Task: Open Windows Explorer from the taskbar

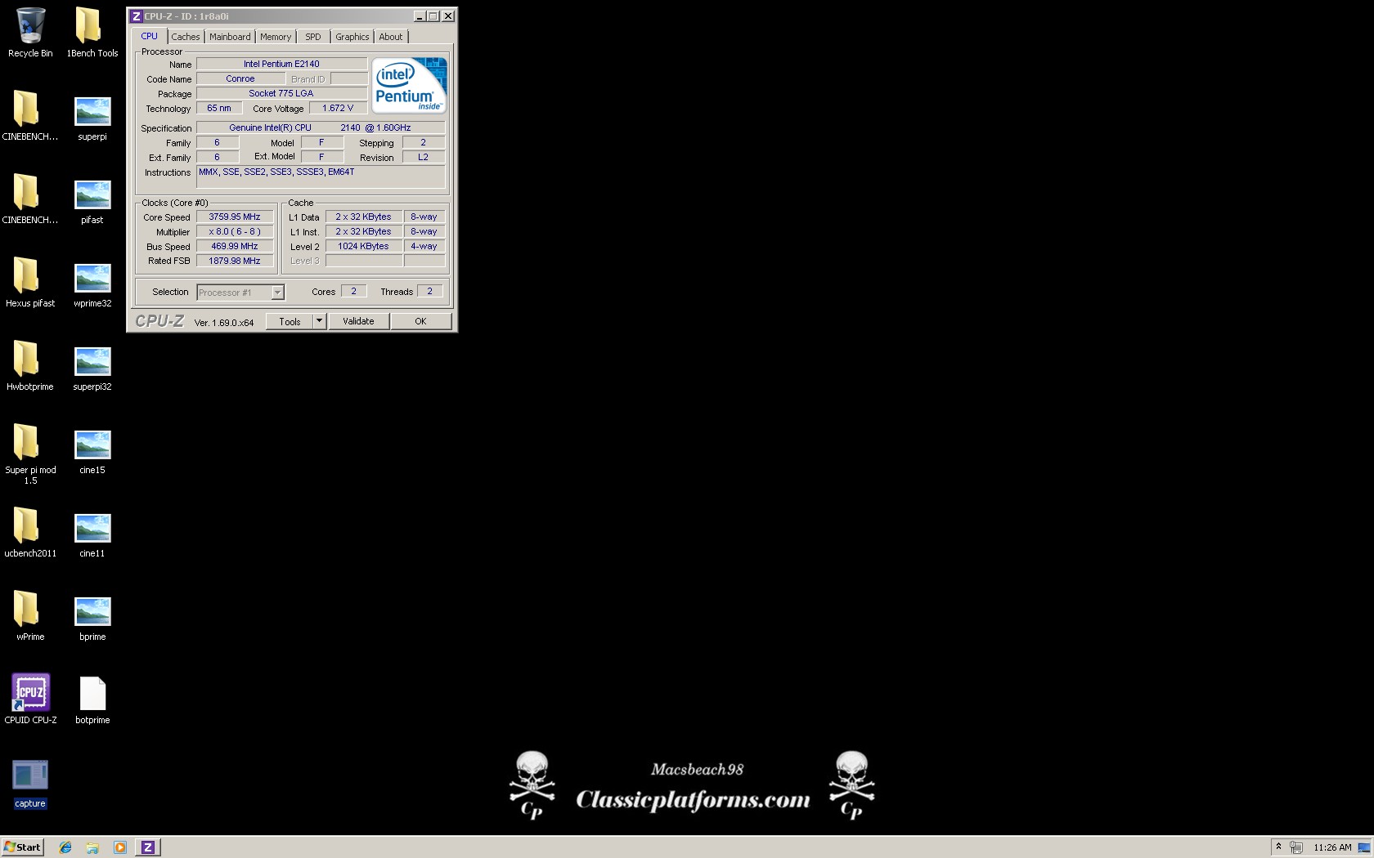Action: coord(92,847)
